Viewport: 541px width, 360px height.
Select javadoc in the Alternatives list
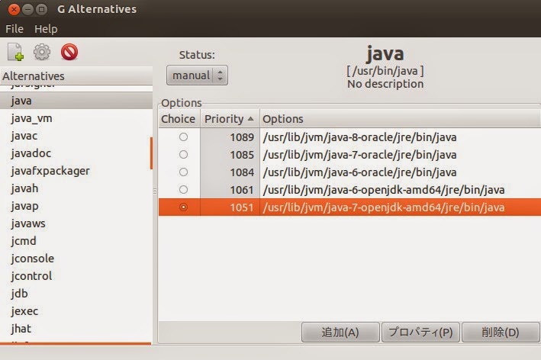(76, 153)
